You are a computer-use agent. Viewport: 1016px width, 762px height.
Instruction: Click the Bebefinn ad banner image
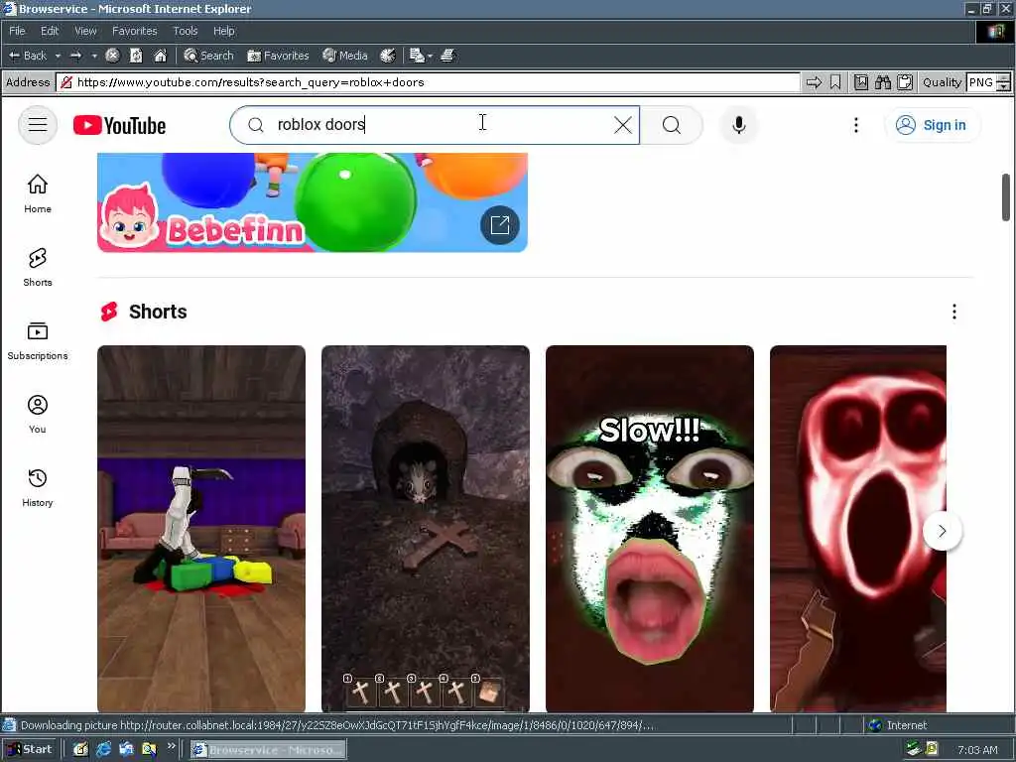point(312,202)
